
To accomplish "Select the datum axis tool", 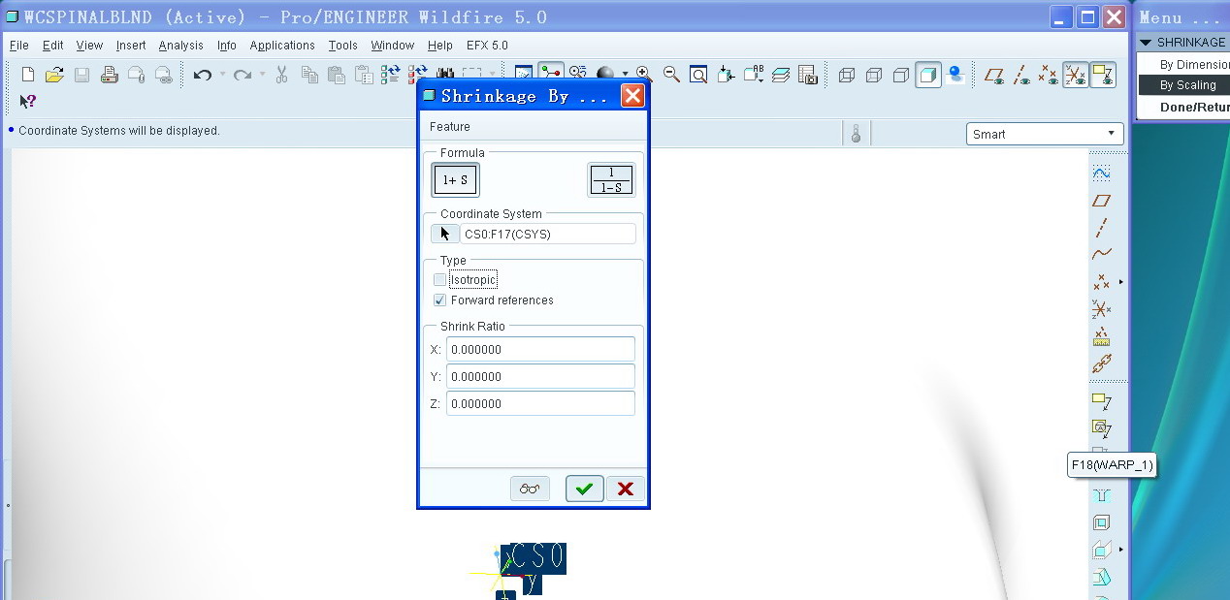I will (x=1101, y=228).
